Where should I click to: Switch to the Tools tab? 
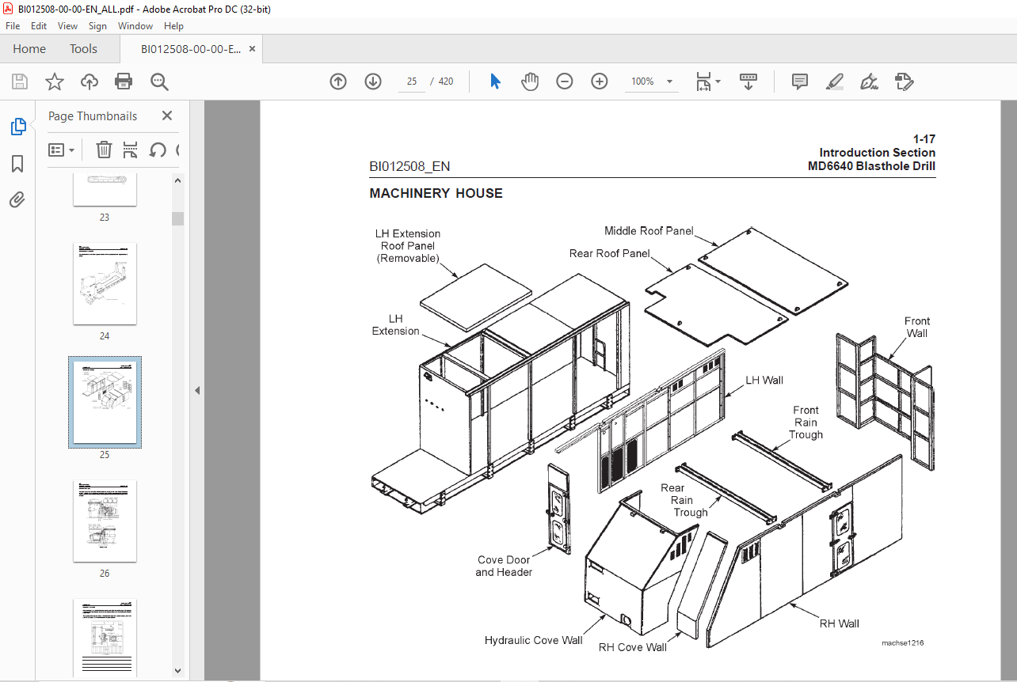coord(83,49)
